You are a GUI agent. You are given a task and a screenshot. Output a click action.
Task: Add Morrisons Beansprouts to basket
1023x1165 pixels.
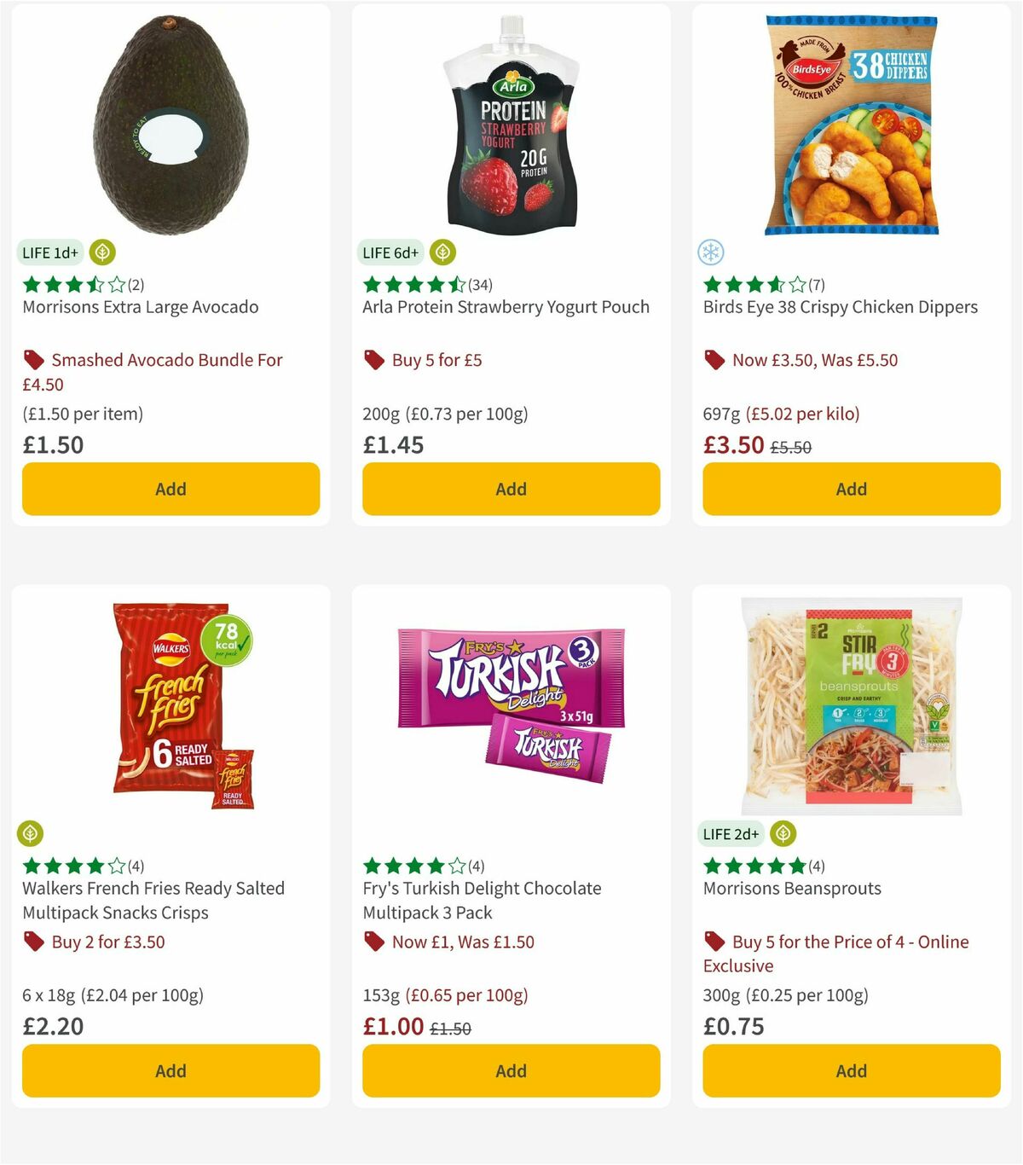[851, 1070]
